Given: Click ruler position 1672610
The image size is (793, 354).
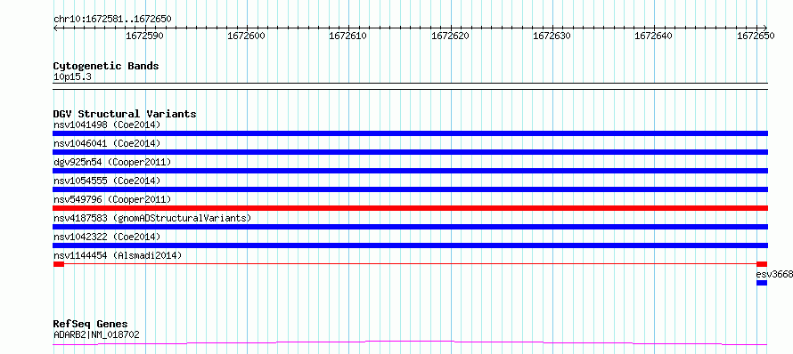Looking at the screenshot, I should [348, 36].
